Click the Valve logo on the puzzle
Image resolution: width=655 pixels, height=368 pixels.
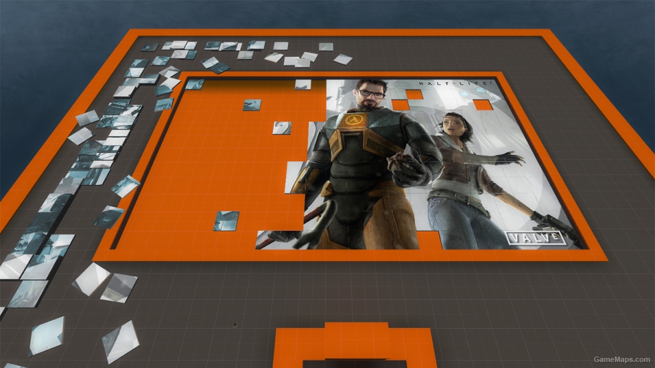tap(535, 238)
